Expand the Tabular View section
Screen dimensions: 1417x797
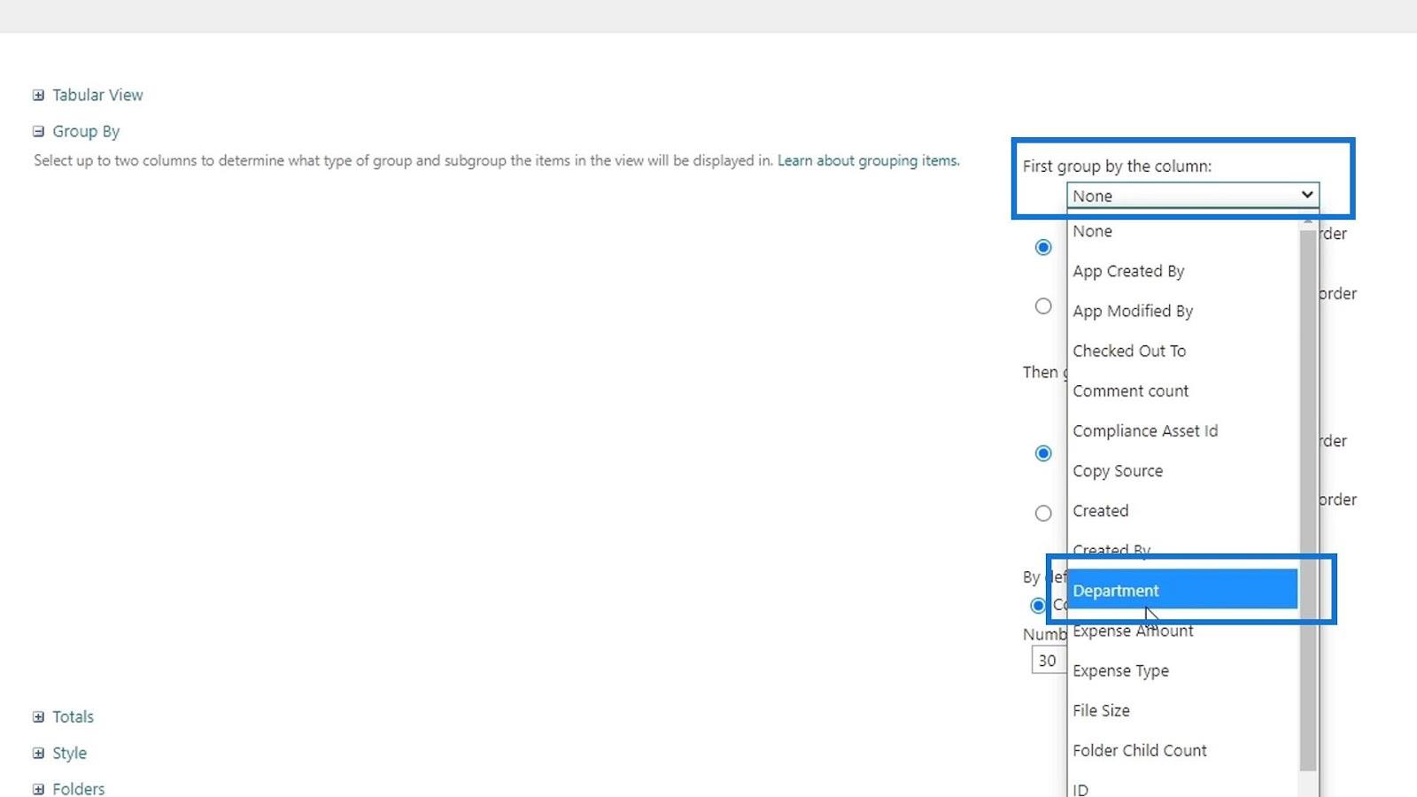click(38, 96)
